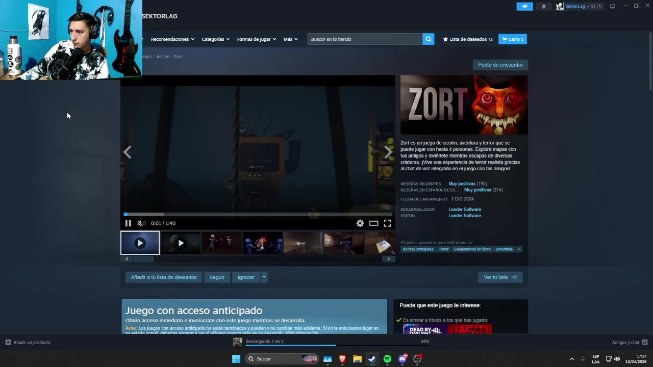Open the red-burst screenshot thumbnail
Screen dimensions: 653x367
(262, 243)
